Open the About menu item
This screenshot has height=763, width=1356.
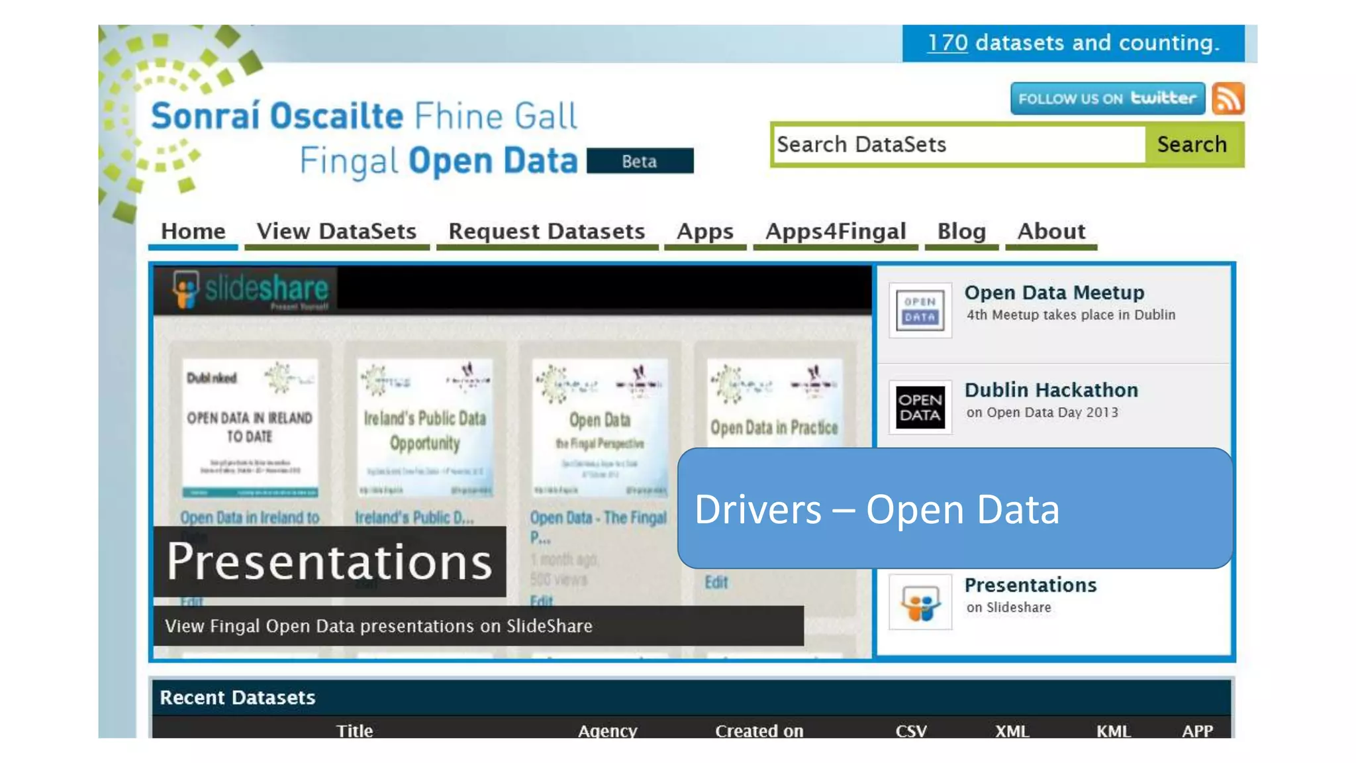(x=1051, y=231)
